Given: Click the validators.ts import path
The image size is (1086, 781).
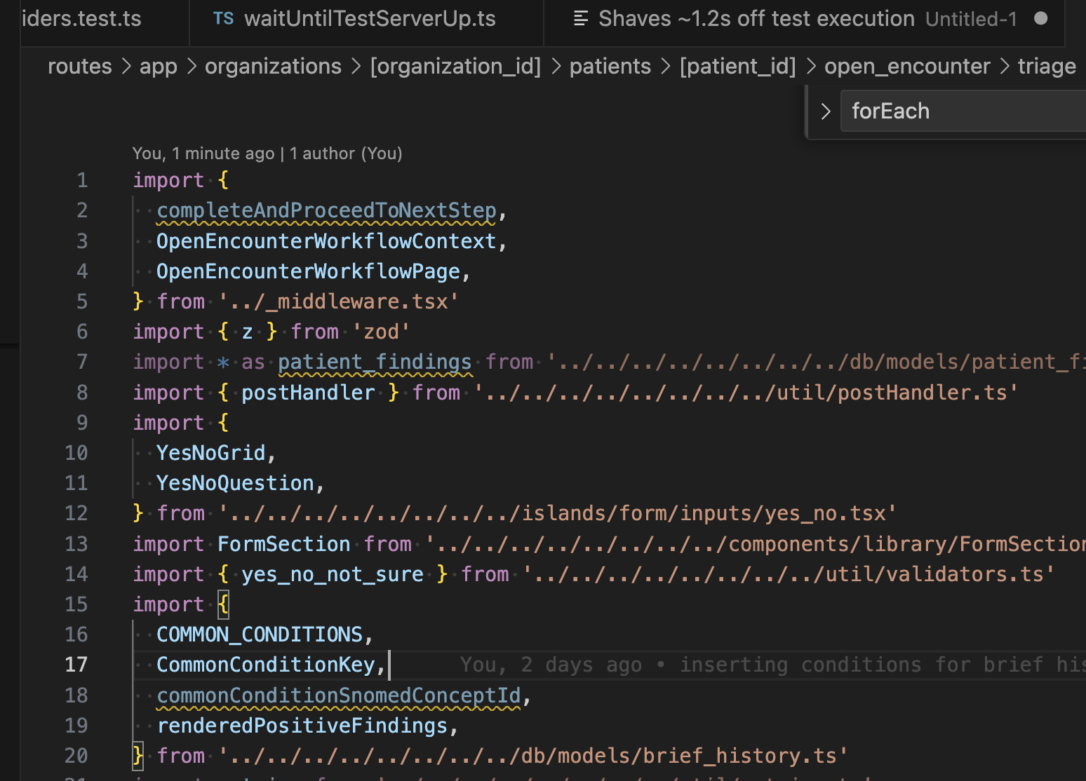Looking at the screenshot, I should pos(789,574).
